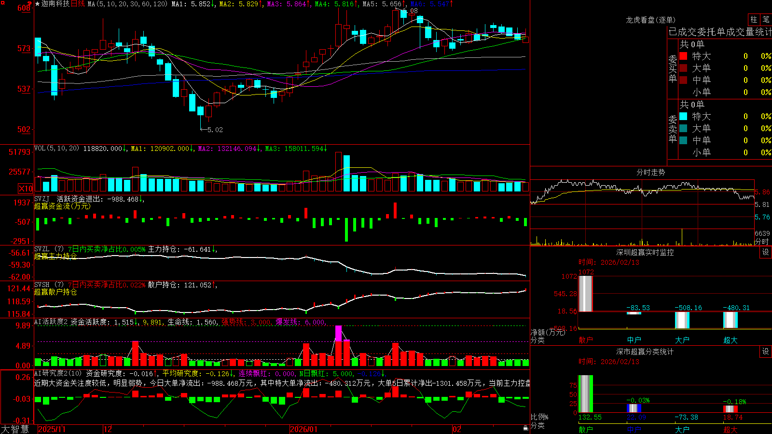Click the dark red 中单 buy swatch
Image resolution: width=772 pixels, height=434 pixels.
(x=683, y=80)
